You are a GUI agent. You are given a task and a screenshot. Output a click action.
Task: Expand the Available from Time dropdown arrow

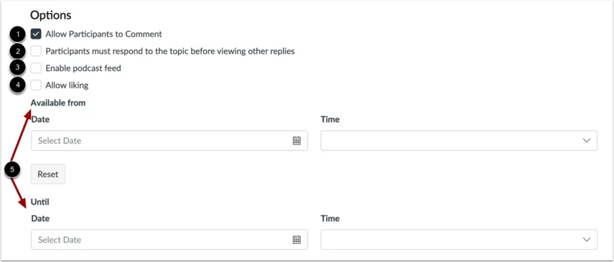(586, 141)
